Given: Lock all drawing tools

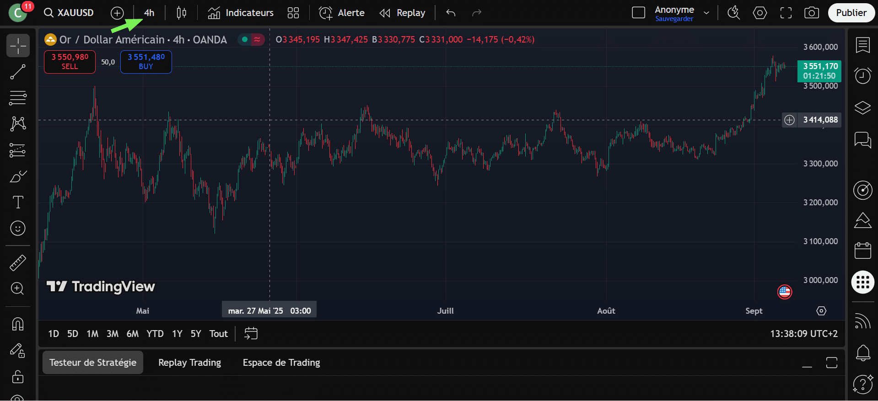Looking at the screenshot, I should click(18, 377).
